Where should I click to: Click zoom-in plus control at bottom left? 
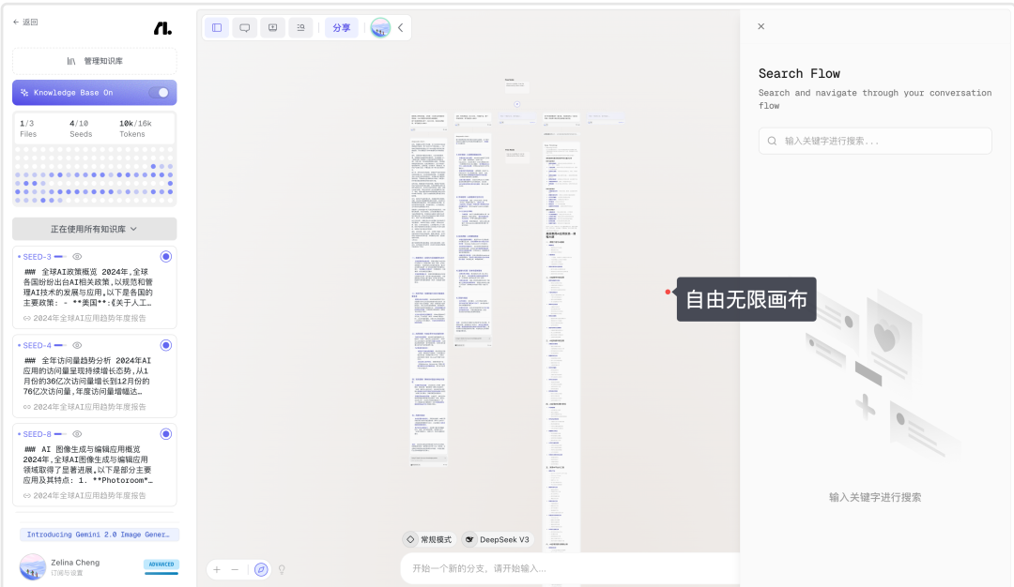[216, 569]
